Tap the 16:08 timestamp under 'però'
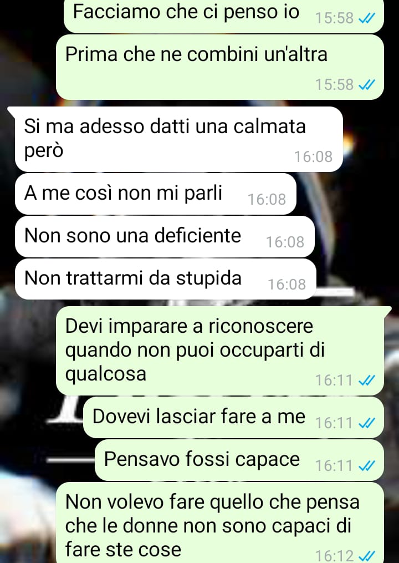The image size is (399, 563). 313,156
